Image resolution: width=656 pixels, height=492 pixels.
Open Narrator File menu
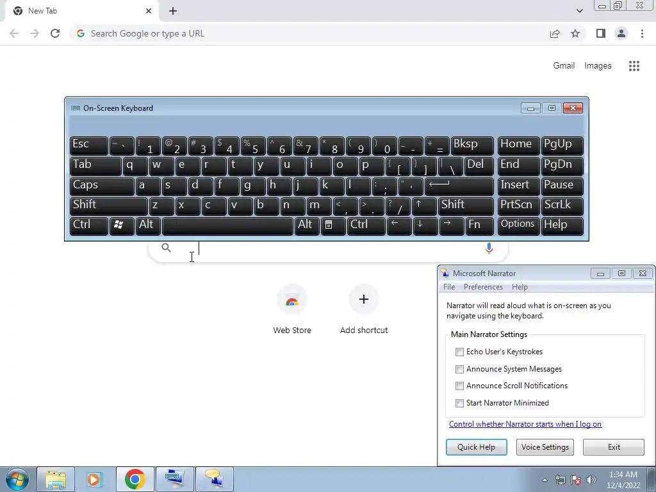tap(449, 287)
